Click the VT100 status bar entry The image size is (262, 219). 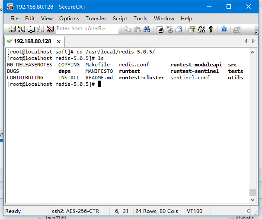195,211
